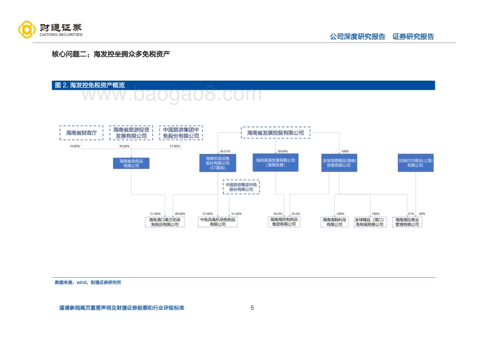Click the 49% label under 拉格代尔商业
This screenshot has height=343, width=486.
pyautogui.click(x=422, y=214)
